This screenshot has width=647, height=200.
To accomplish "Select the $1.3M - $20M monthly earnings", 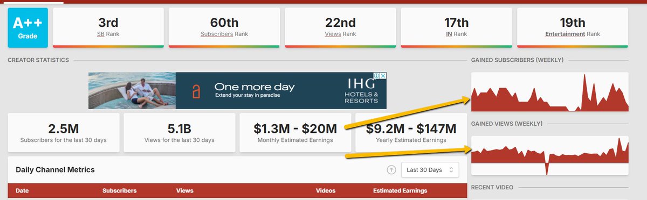I will [295, 132].
